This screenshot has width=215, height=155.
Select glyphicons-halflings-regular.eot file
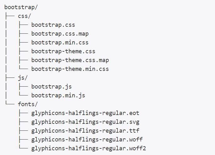point(85,113)
